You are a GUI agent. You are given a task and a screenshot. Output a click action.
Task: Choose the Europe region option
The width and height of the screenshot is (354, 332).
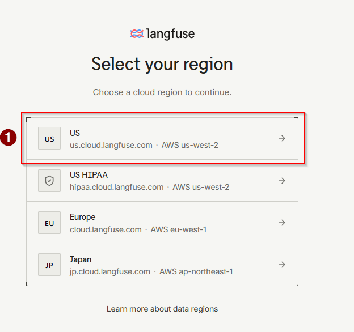162,223
